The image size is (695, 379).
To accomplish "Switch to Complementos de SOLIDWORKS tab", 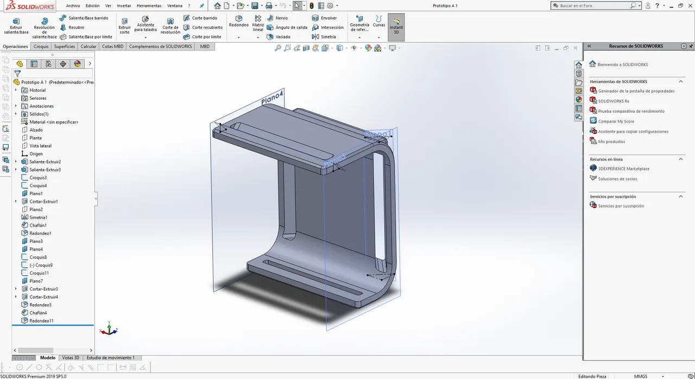I will pyautogui.click(x=160, y=47).
